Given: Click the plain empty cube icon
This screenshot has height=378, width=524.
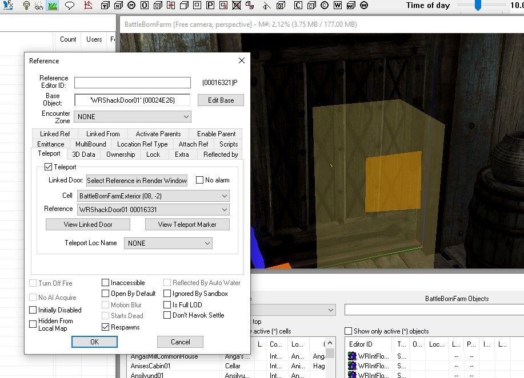Looking at the screenshot, I should [x=184, y=5].
